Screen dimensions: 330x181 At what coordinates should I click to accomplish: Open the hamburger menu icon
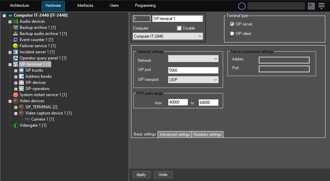point(321,6)
